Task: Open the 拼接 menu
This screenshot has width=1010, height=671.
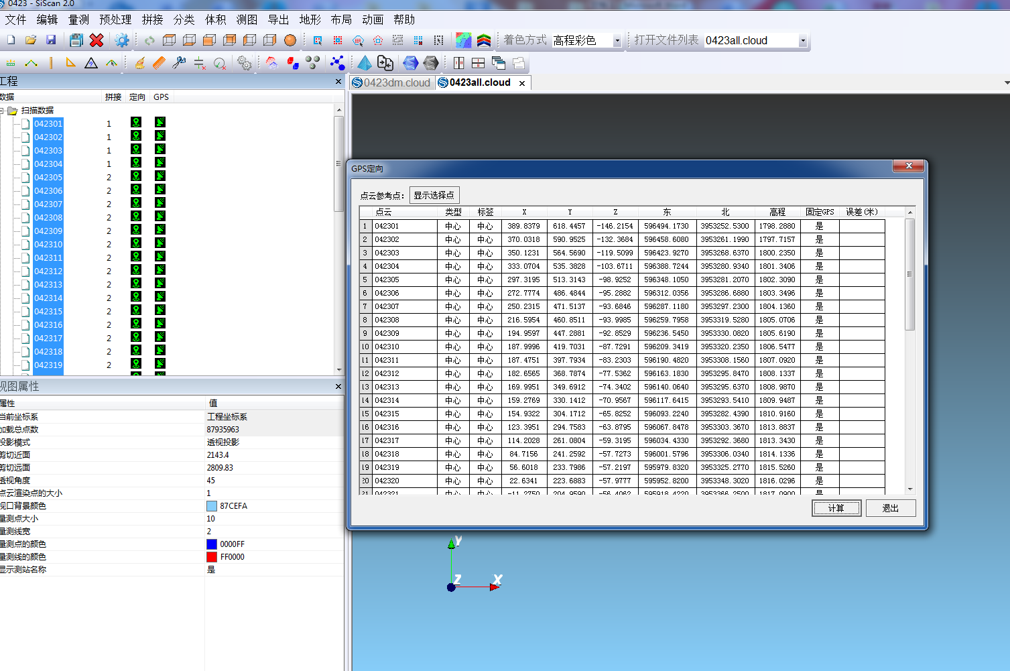Action: point(152,19)
